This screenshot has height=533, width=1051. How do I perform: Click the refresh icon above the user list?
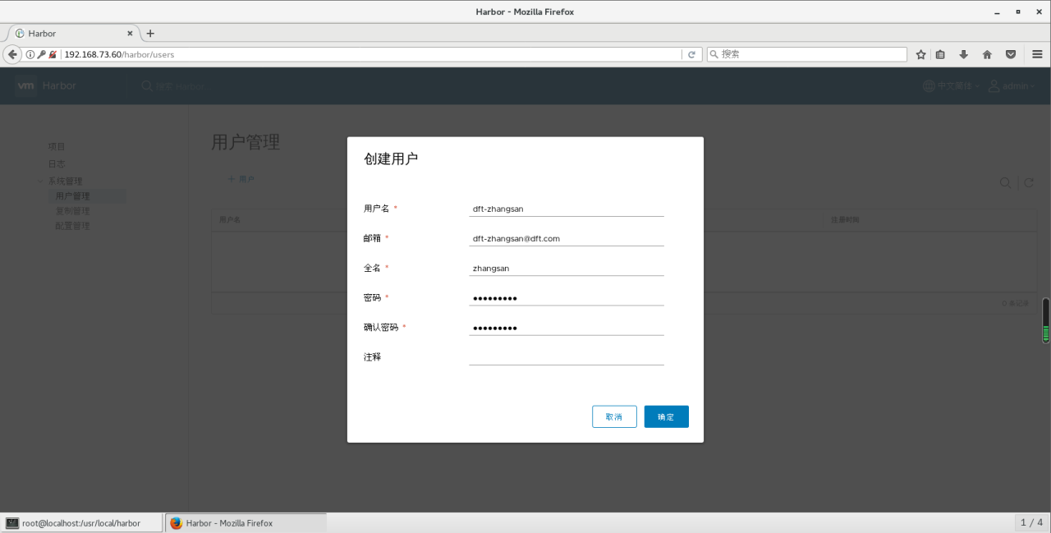click(x=1029, y=183)
